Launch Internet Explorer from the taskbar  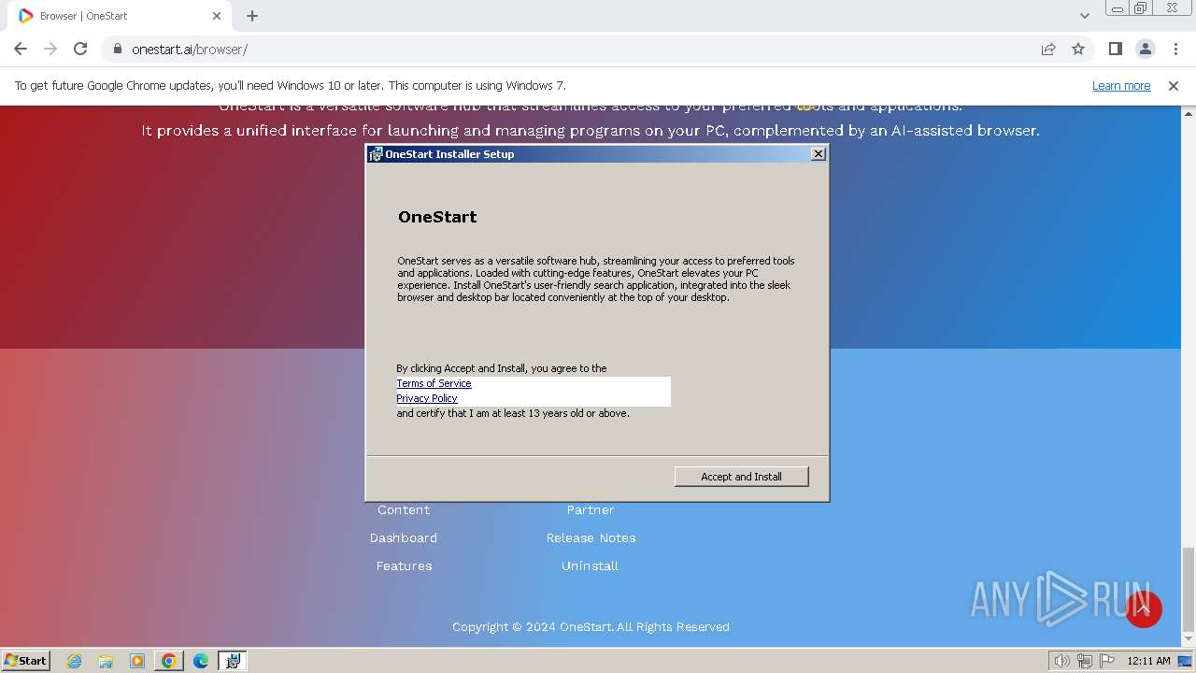(x=74, y=661)
